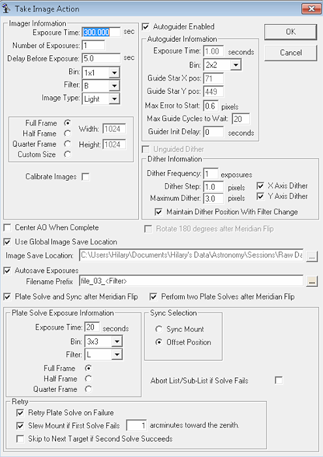Toggle Retry Plate Solve on Failure
Image resolution: width=323 pixels, height=457 pixels.
(20, 412)
